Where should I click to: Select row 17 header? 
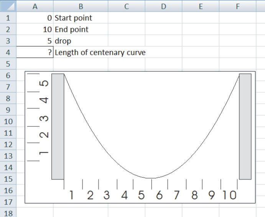coord(8,202)
